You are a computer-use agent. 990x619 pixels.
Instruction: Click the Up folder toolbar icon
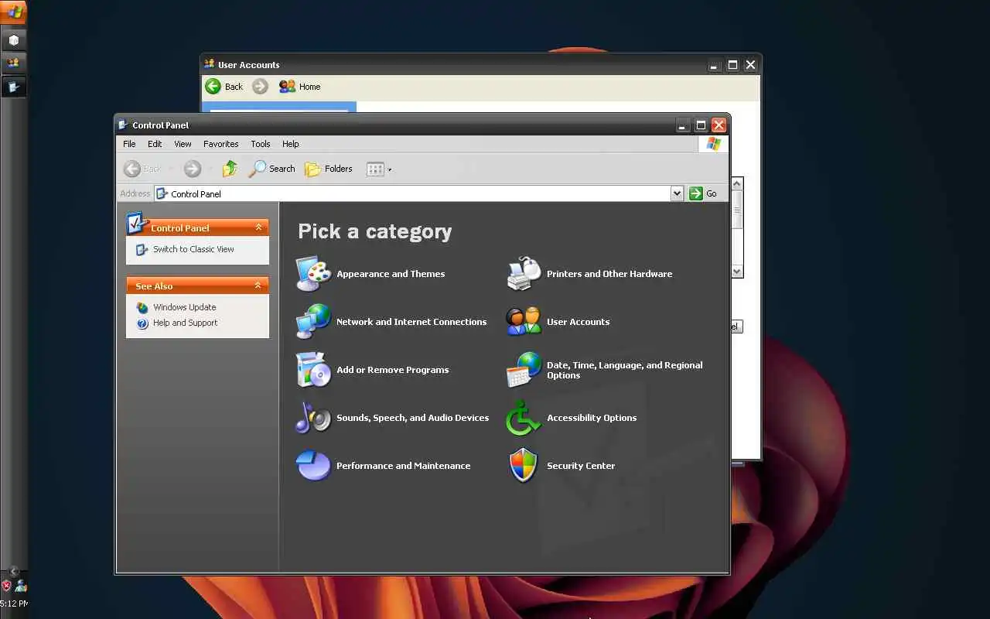(x=230, y=169)
